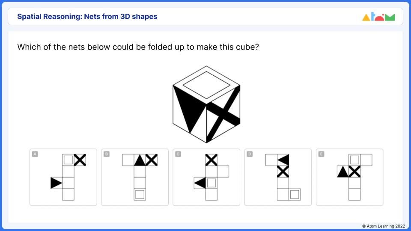411x231 pixels.
Task: Click the grey B label badge
Action: pyautogui.click(x=107, y=154)
